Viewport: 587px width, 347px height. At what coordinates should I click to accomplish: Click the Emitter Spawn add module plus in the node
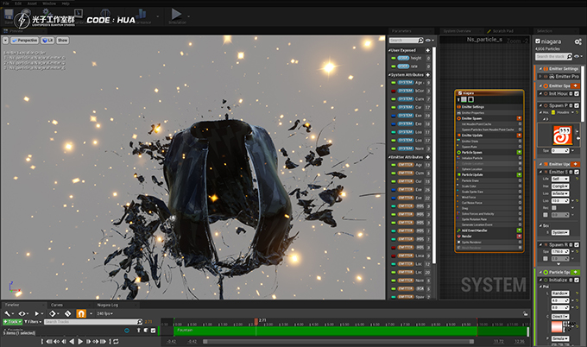[x=520, y=118]
